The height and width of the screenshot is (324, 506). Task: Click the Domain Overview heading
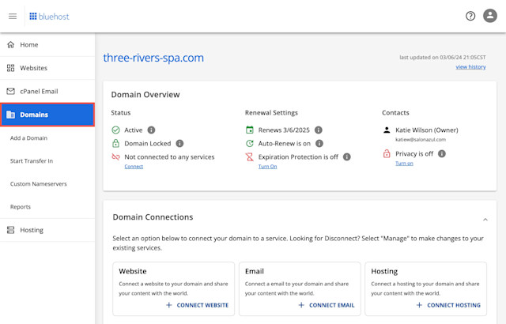(x=145, y=95)
